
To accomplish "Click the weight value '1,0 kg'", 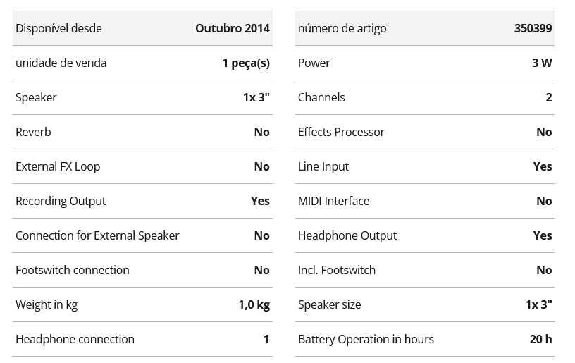I will click(254, 304).
